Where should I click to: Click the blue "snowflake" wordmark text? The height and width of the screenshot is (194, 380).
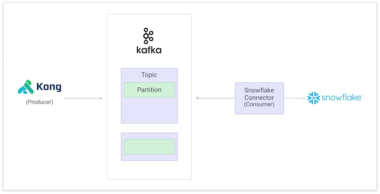click(341, 98)
